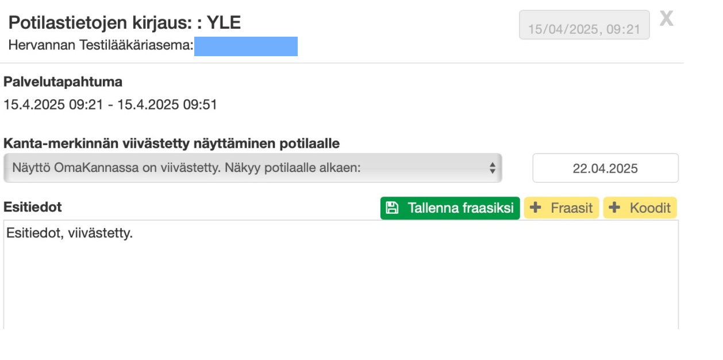This screenshot has width=723, height=360.
Task: Click the blue redacted box beside Testilääkäriasema
Action: click(245, 46)
